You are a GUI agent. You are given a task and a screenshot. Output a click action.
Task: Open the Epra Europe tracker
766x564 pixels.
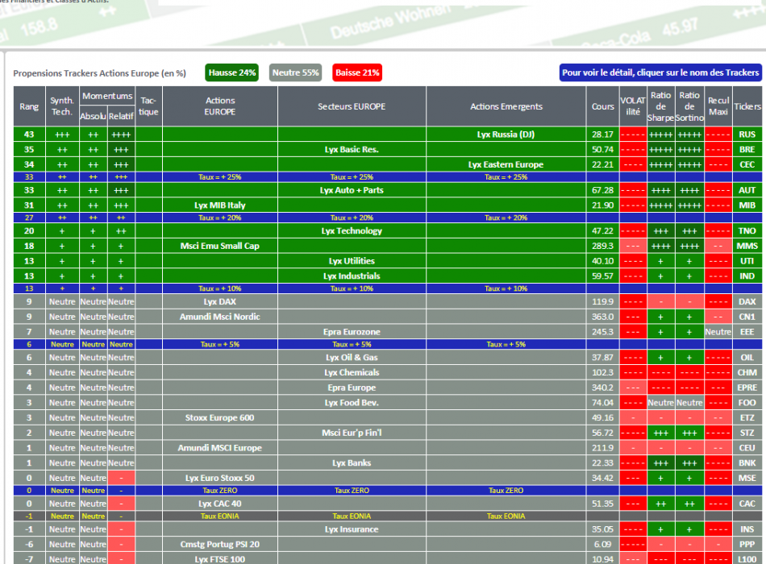point(352,388)
